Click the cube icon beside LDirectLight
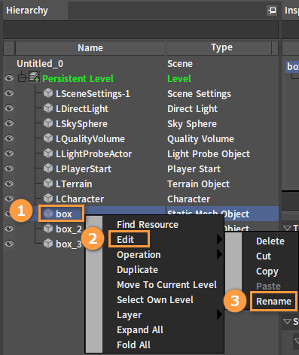299x355 pixels. pyautogui.click(x=48, y=108)
